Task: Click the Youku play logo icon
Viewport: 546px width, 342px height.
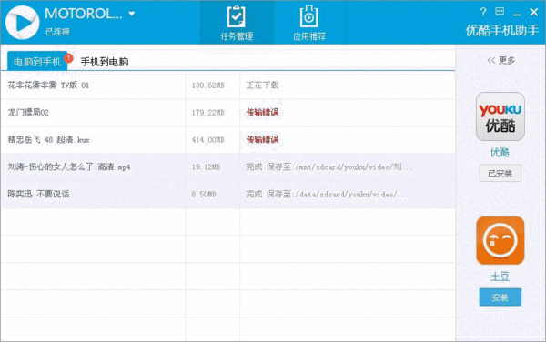Action: tap(22, 22)
